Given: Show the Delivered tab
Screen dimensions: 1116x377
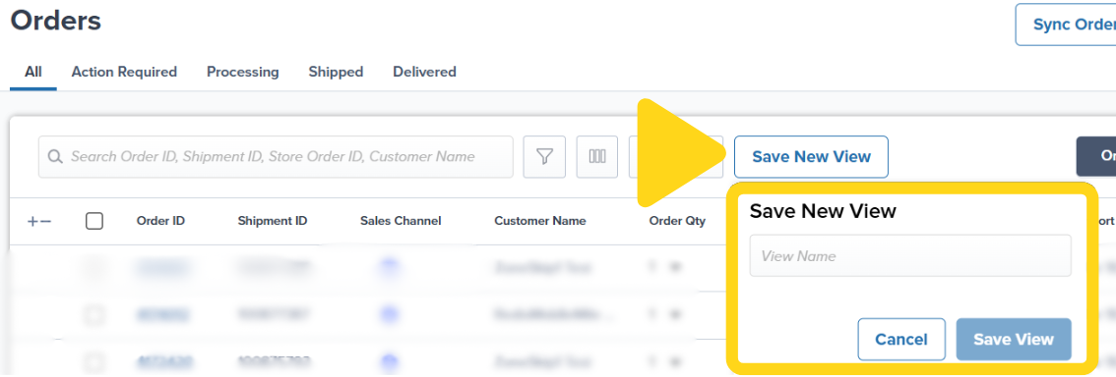Looking at the screenshot, I should coord(424,72).
